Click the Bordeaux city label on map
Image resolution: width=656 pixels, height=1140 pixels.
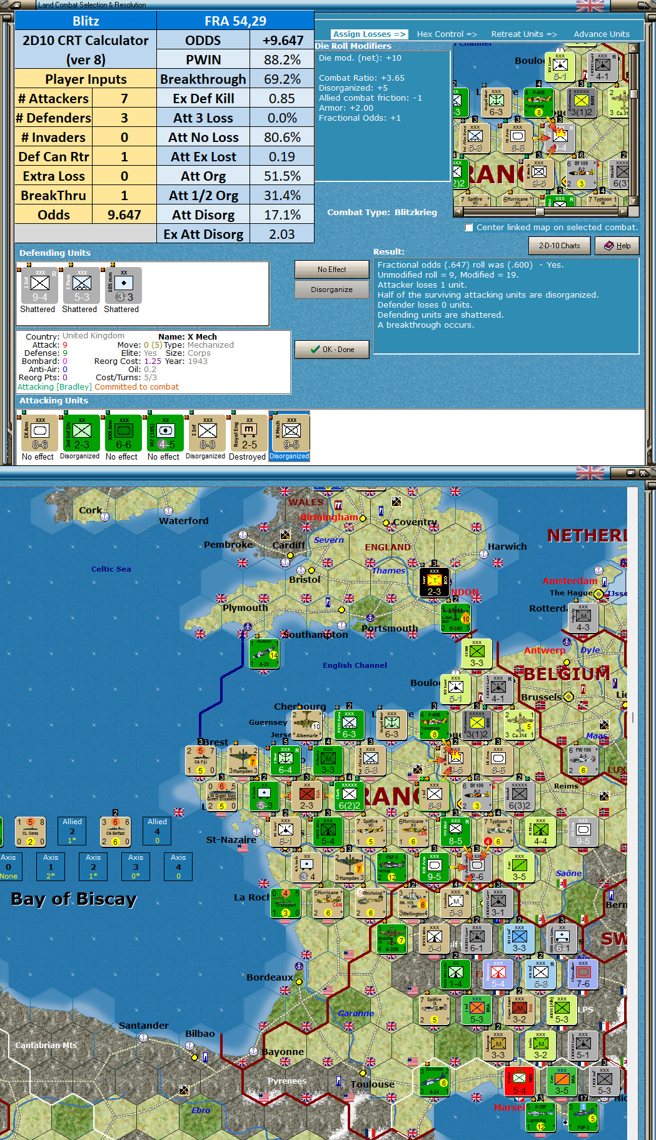pos(270,977)
